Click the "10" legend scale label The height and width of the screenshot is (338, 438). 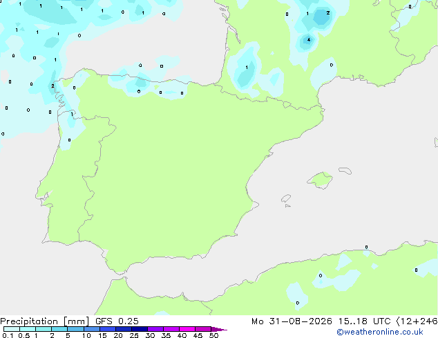86,335
